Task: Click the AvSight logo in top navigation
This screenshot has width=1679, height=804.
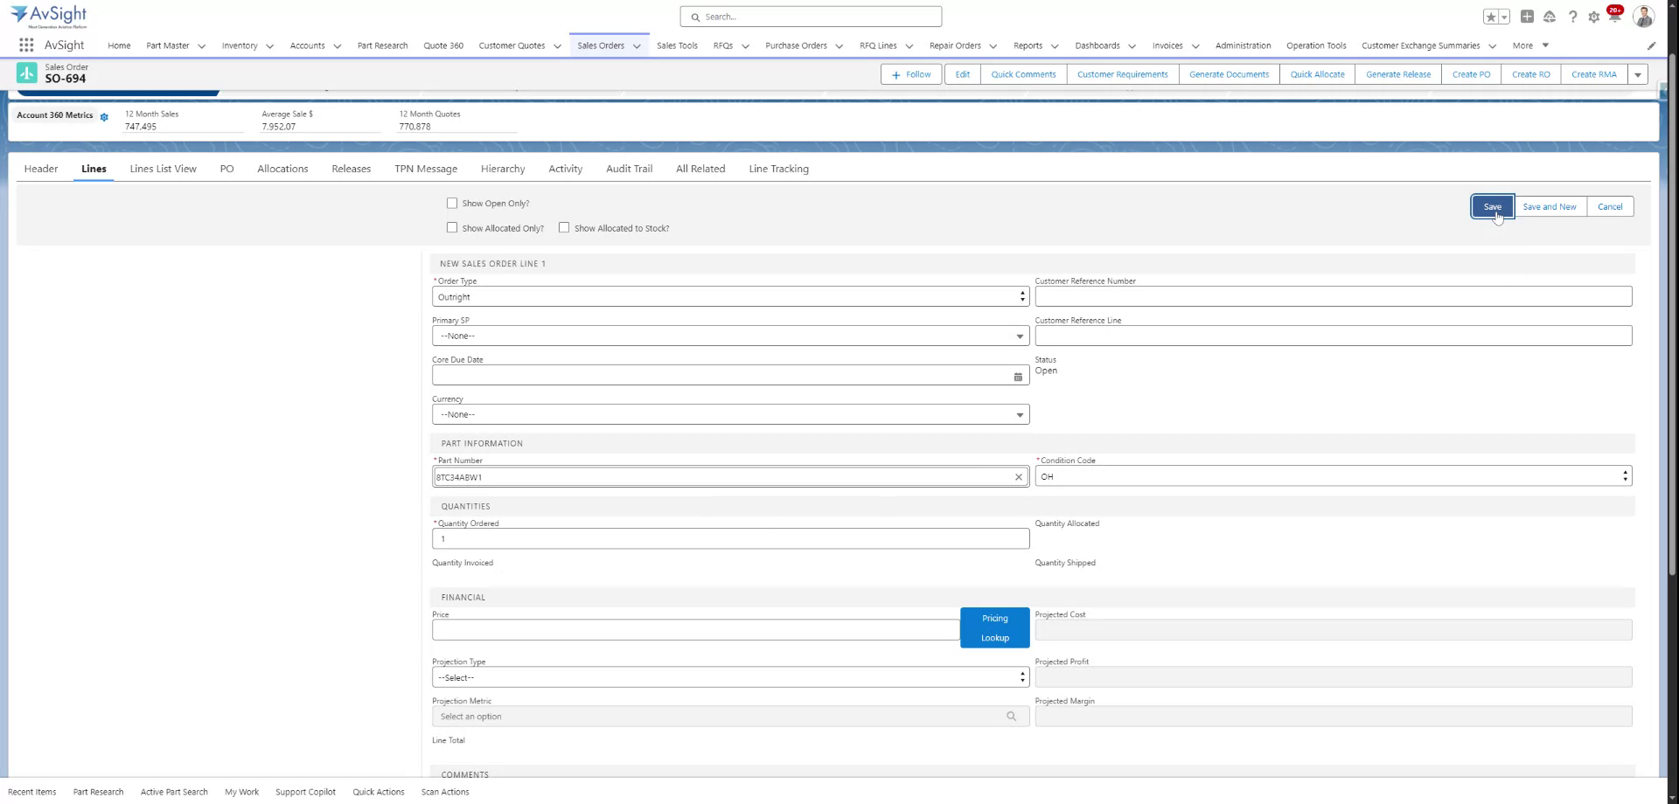Action: click(48, 16)
